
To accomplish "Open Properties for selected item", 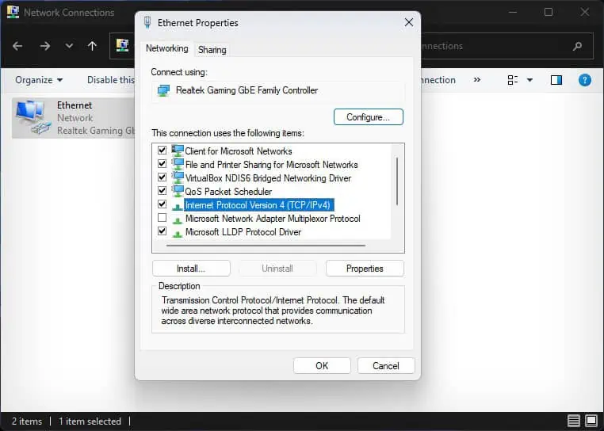I will click(x=365, y=269).
